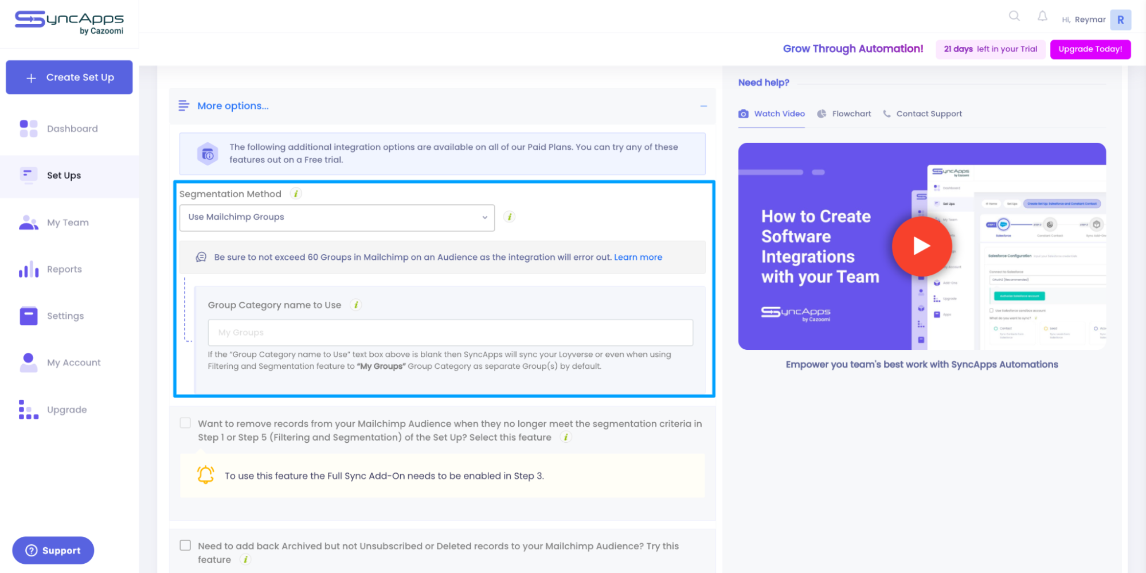The width and height of the screenshot is (1146, 573).
Task: Click the Upgrade Today! button
Action: tap(1090, 49)
